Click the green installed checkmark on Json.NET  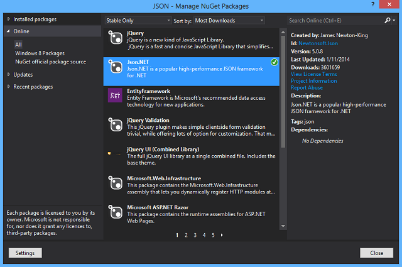(x=274, y=62)
